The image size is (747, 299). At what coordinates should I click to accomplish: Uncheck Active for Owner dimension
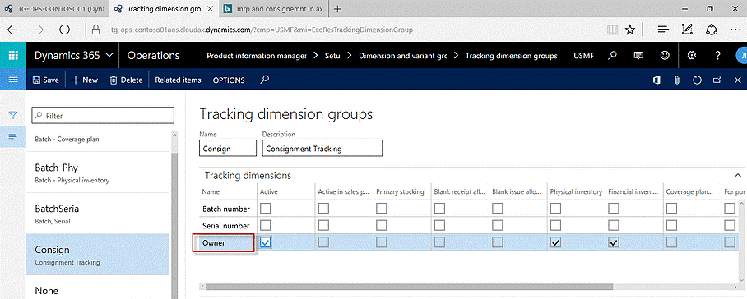(x=266, y=242)
